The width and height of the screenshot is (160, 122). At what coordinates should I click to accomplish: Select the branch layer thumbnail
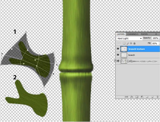tap(124, 55)
